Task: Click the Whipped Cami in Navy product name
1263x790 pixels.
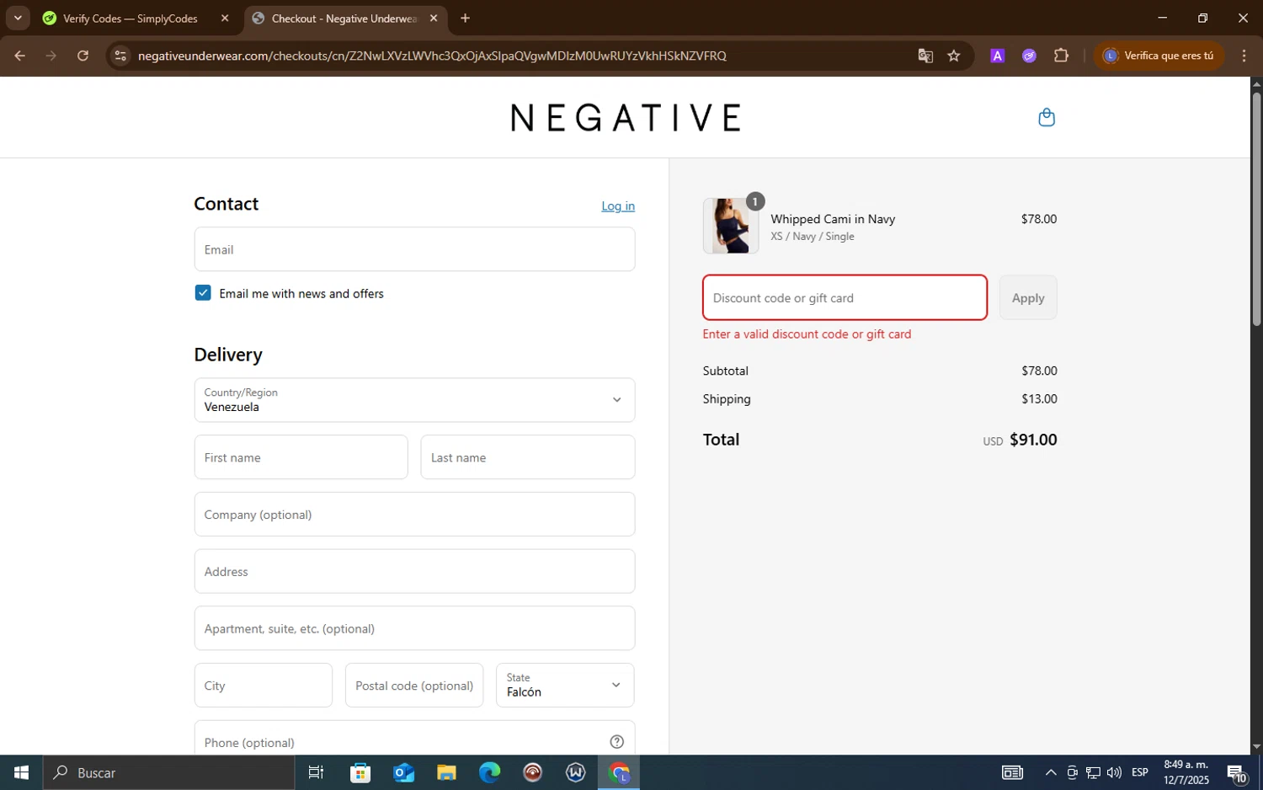Action: point(833,219)
